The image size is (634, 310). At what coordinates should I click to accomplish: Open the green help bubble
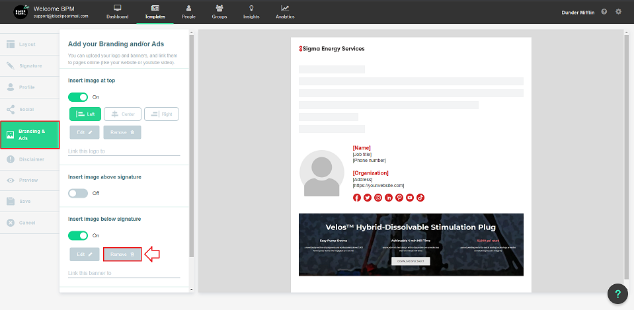(617, 294)
